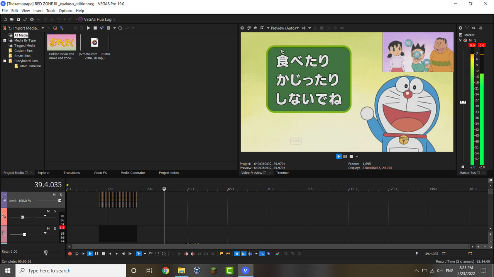Stop media preview in Project Media toolbar
Image resolution: width=494 pixels, height=277 pixels.
(x=95, y=28)
